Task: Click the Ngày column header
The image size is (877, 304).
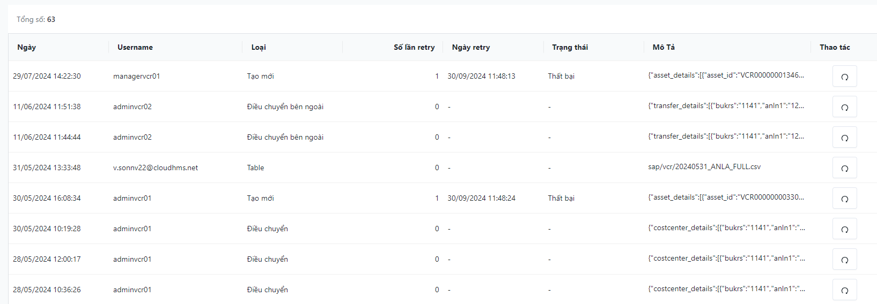Action: pos(27,47)
